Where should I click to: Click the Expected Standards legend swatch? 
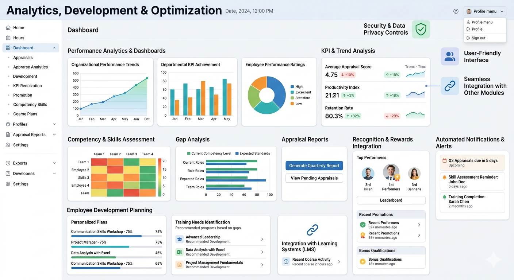coord(237,153)
